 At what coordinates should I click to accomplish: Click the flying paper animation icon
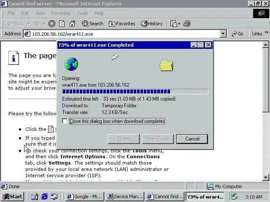click(x=115, y=56)
